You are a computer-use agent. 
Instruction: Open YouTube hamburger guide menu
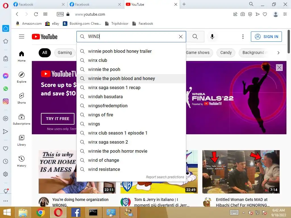point(22,37)
